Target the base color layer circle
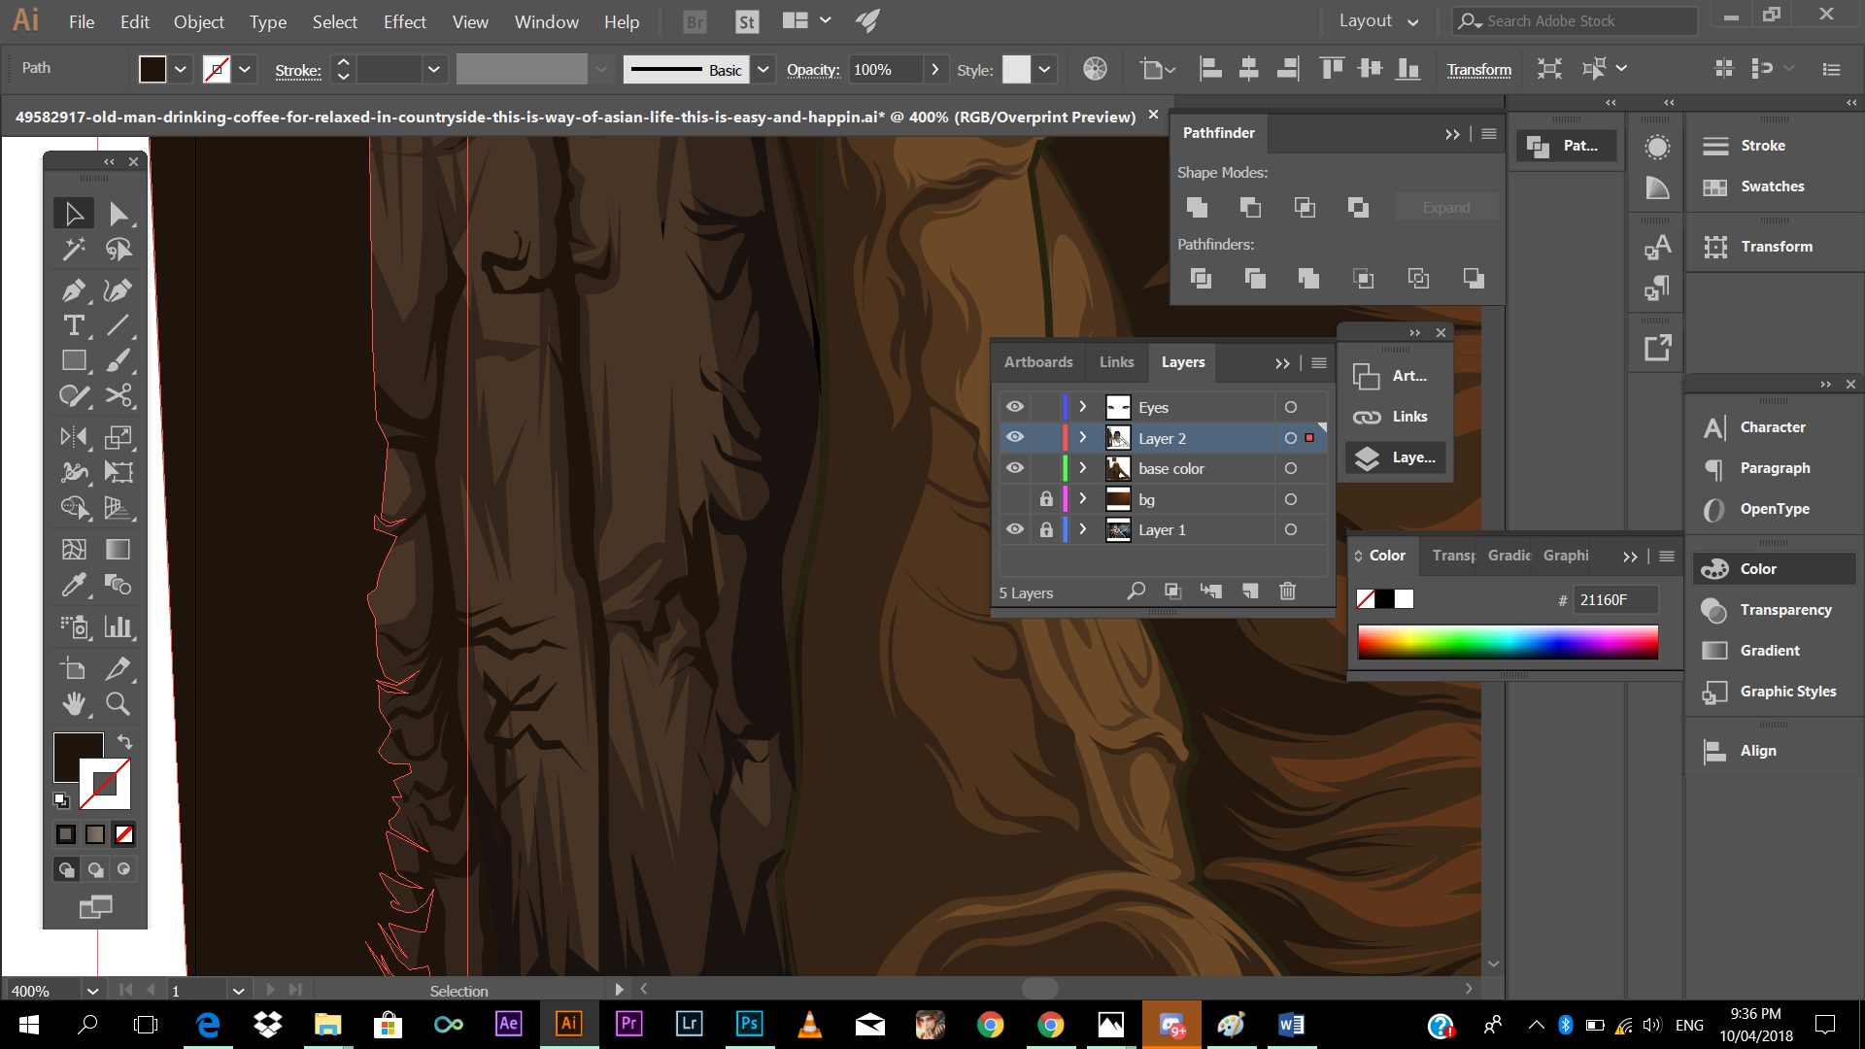 point(1291,468)
